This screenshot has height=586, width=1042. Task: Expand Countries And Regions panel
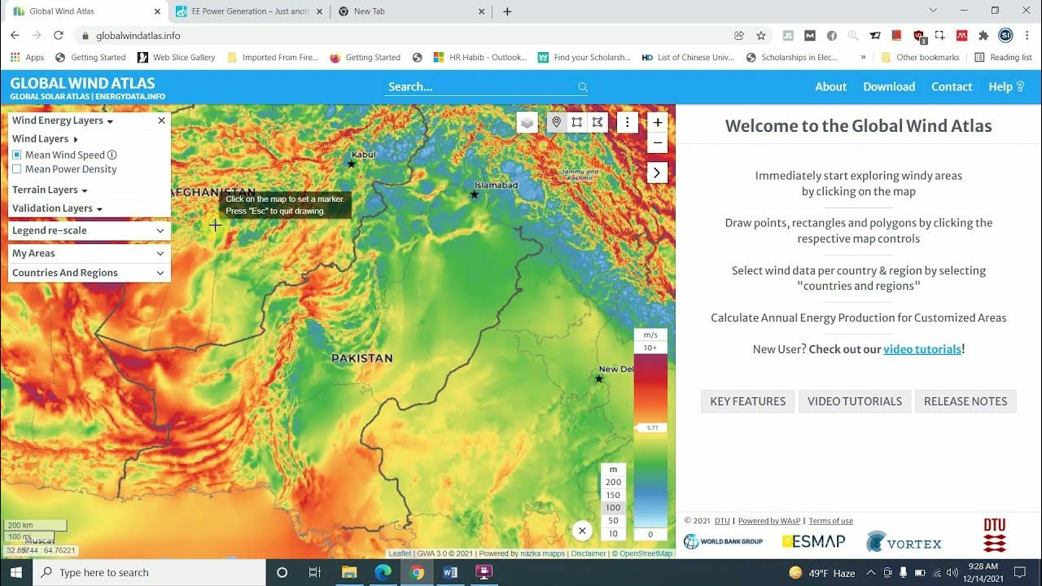tap(90, 273)
